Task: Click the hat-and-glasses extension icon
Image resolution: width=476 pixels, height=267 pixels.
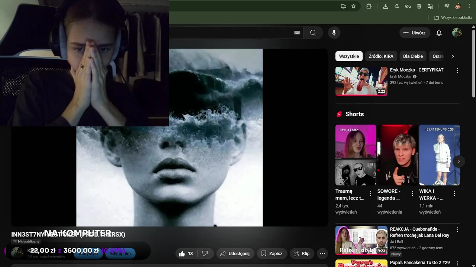Action: pyautogui.click(x=397, y=6)
